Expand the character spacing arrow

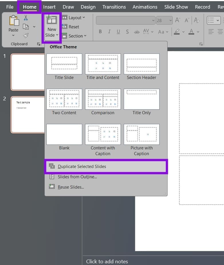152,32
